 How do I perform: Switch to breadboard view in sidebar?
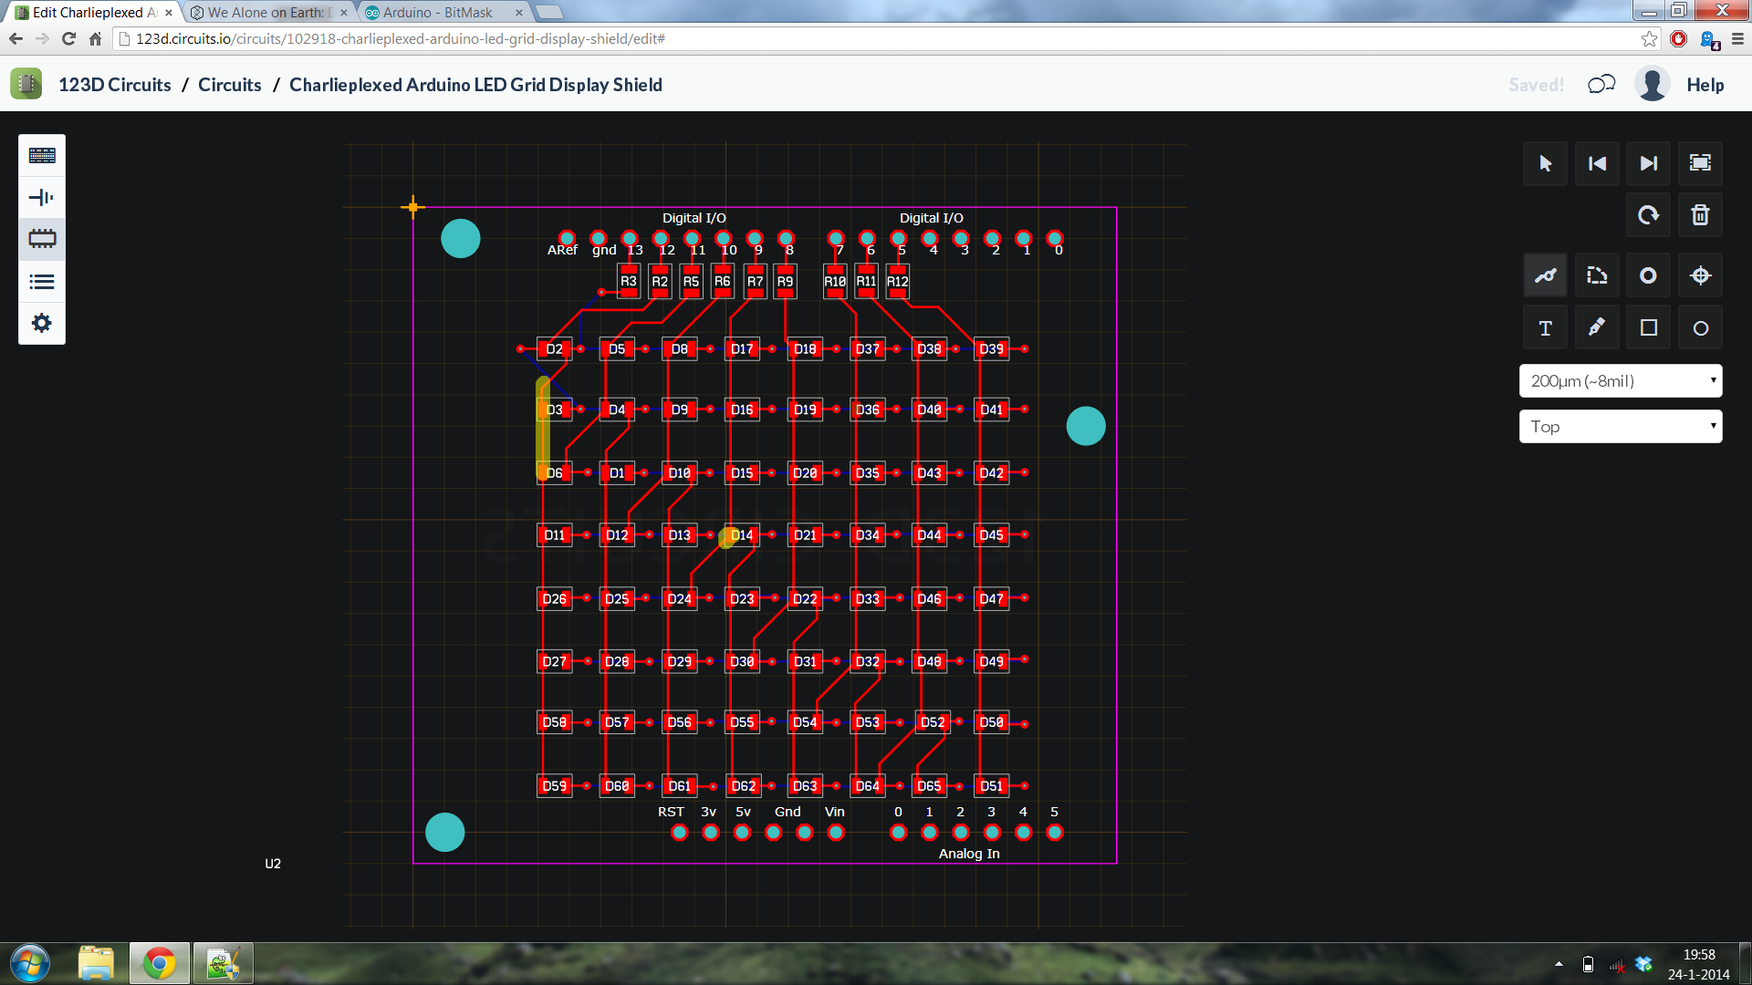pos(41,155)
